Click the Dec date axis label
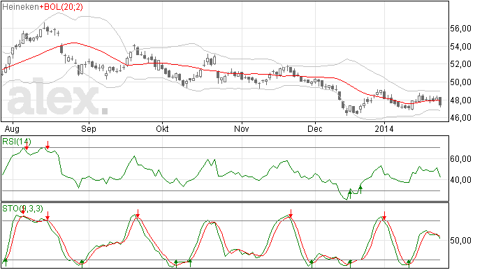 coord(315,128)
